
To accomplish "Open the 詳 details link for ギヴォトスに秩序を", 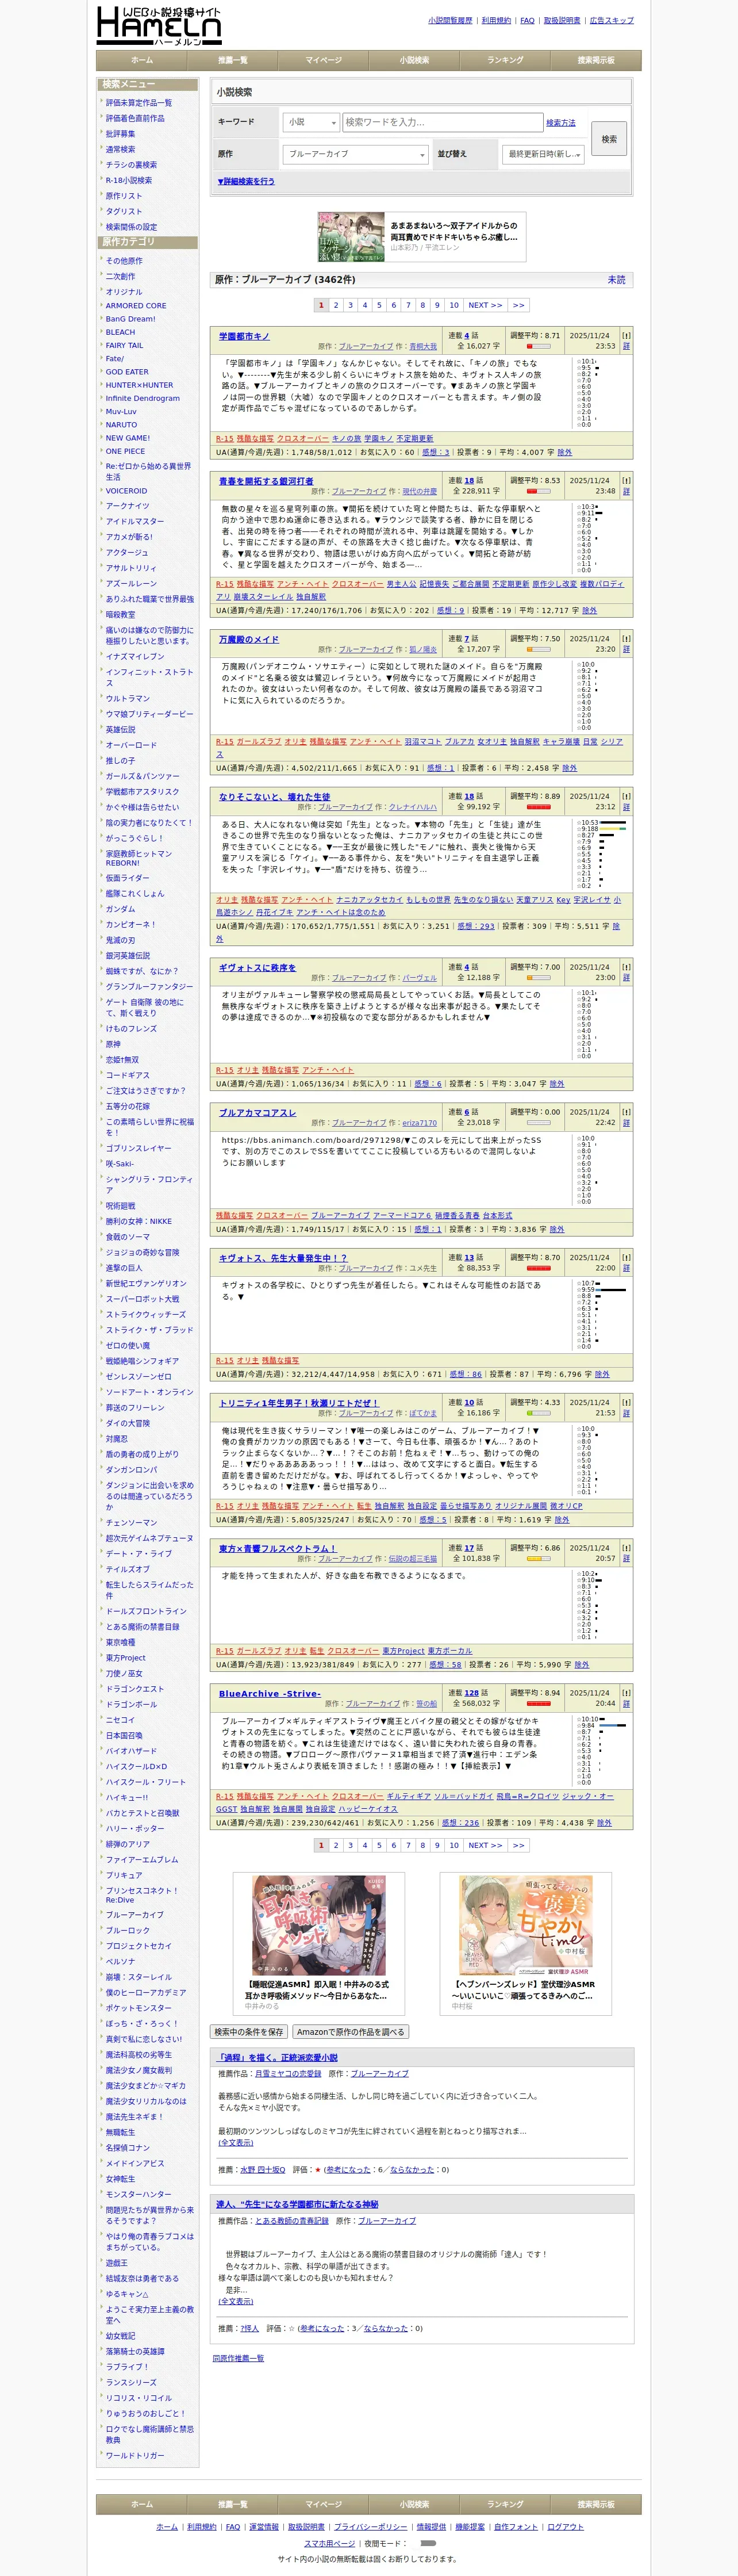I will pos(626,977).
